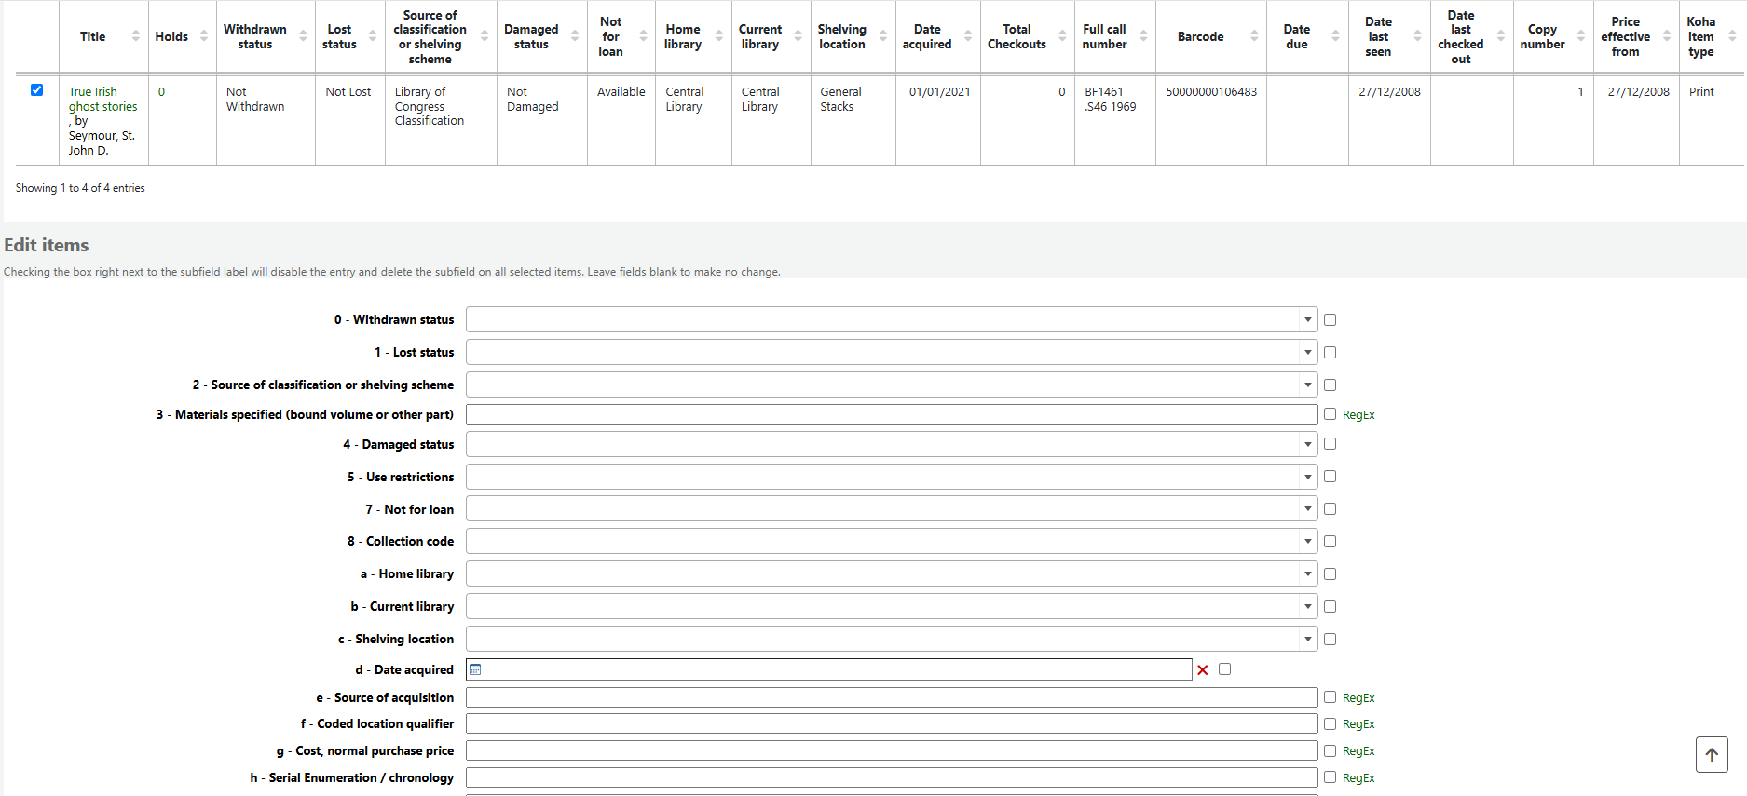Sort table by Title column arrows
1747x796 pixels.
coord(135,36)
